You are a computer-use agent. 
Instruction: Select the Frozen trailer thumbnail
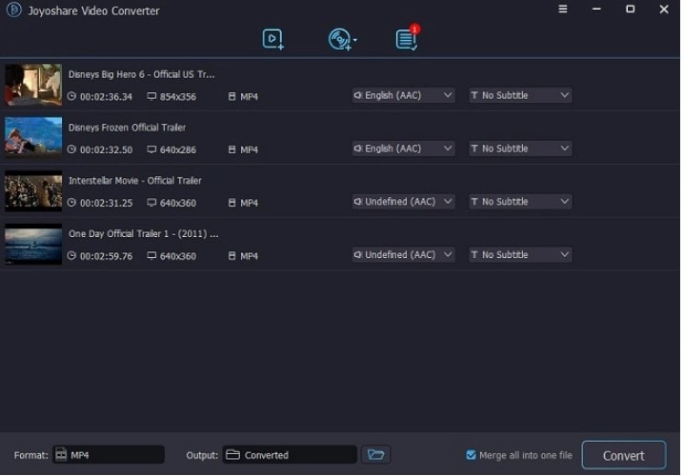coord(33,137)
